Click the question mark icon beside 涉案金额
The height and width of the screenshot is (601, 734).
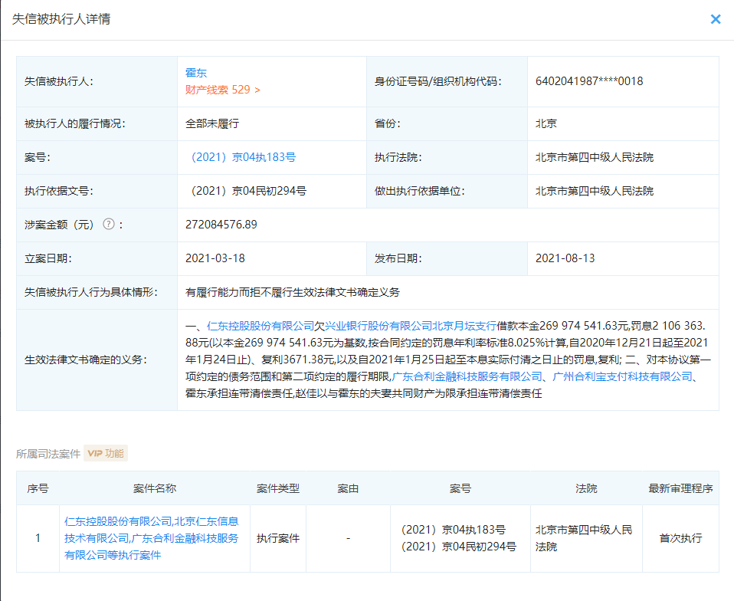[x=108, y=225]
